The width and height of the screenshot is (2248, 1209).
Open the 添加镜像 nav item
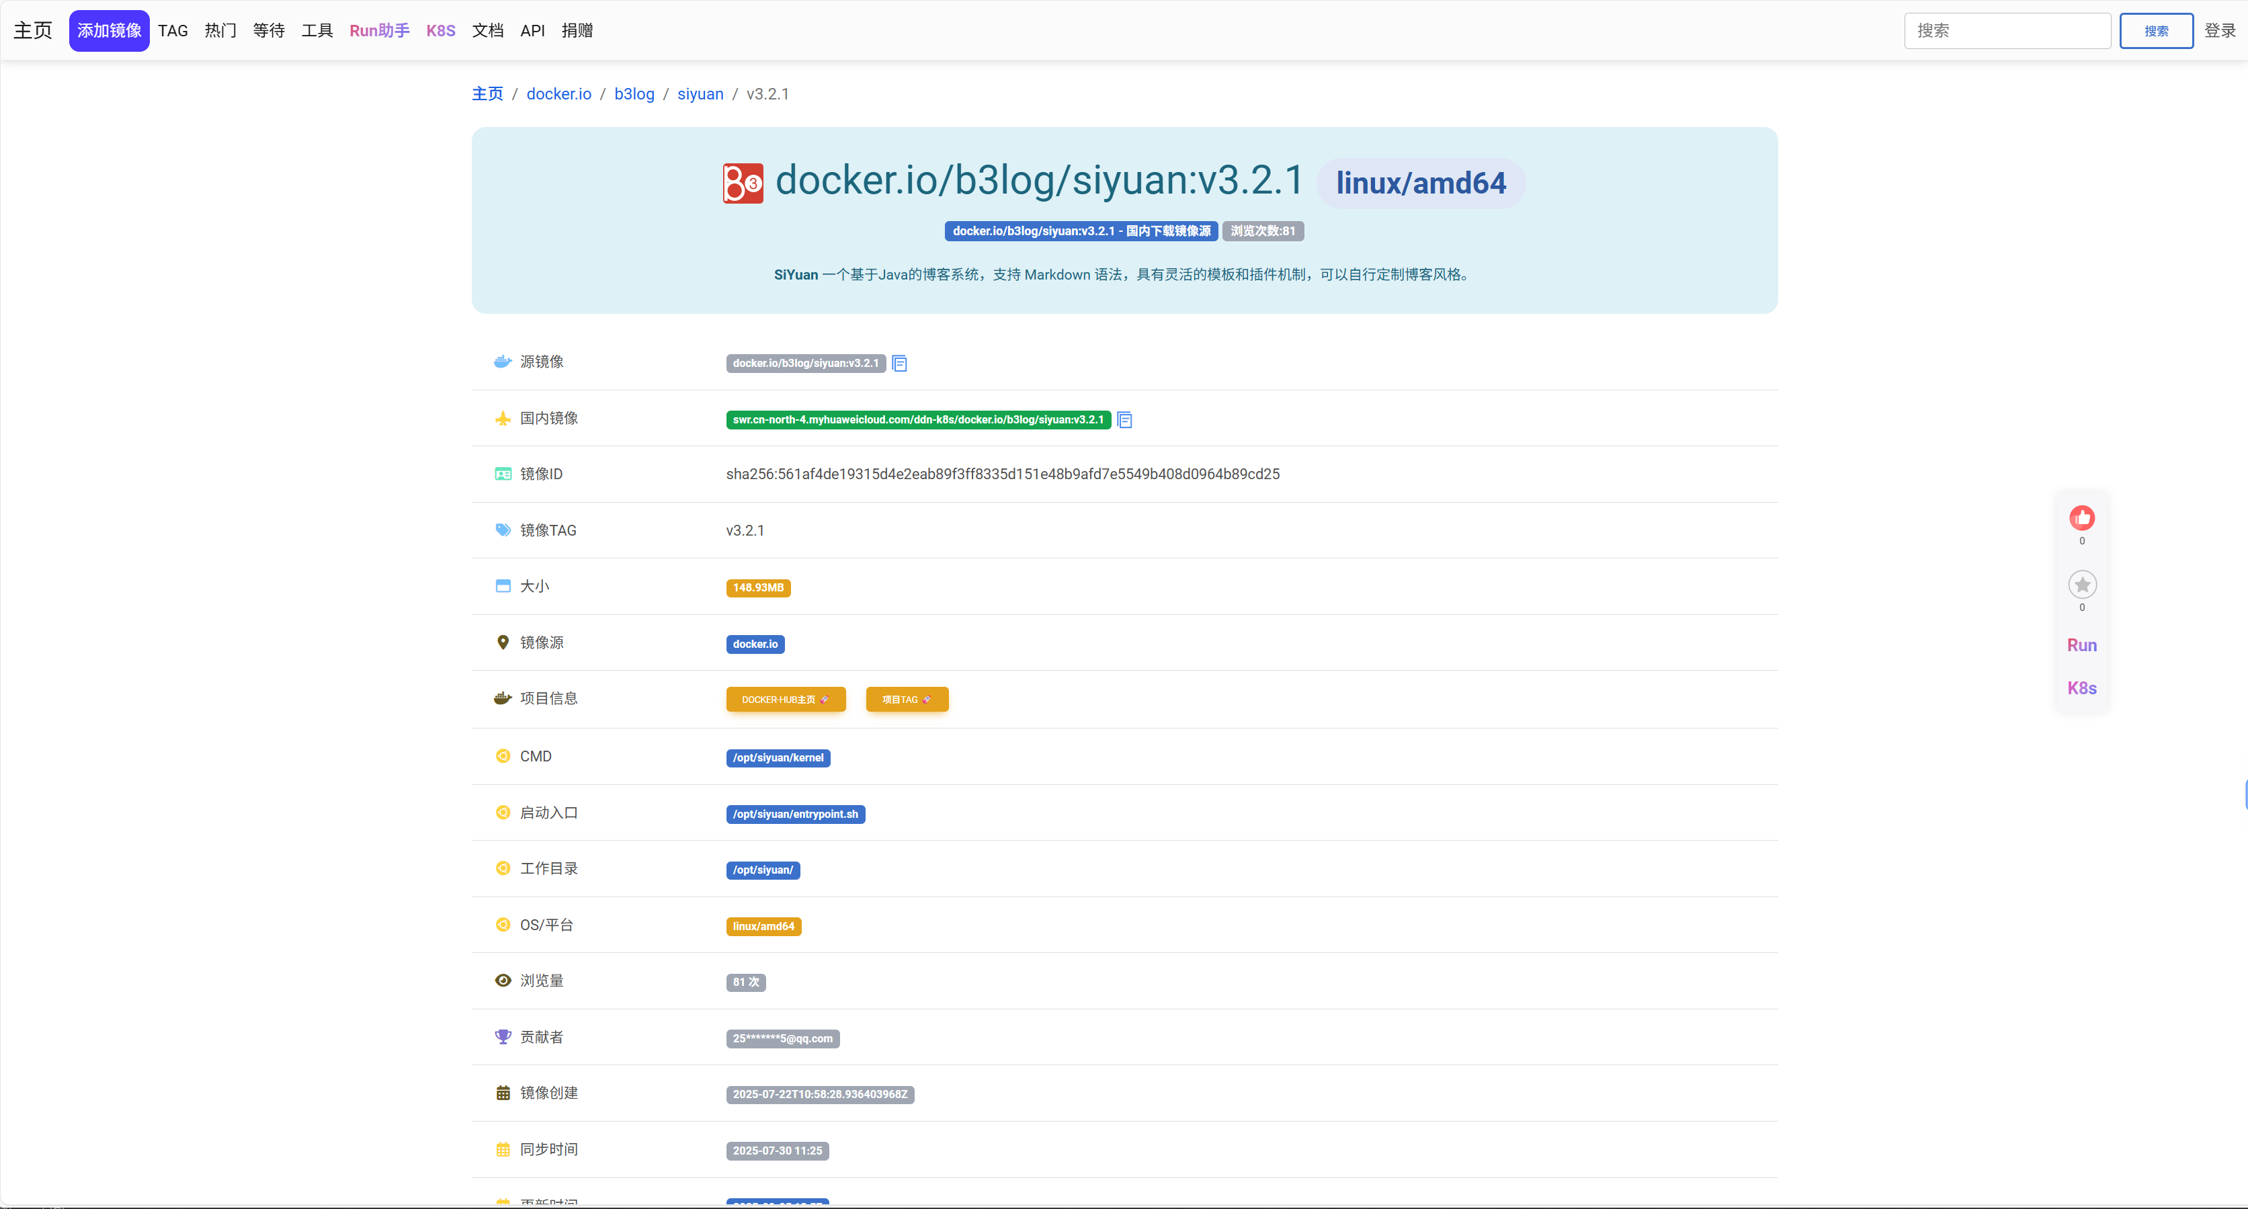(x=109, y=30)
